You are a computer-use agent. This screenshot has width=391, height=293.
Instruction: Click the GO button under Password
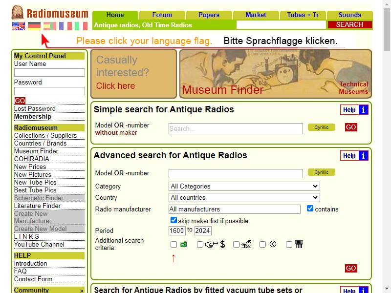point(20,101)
